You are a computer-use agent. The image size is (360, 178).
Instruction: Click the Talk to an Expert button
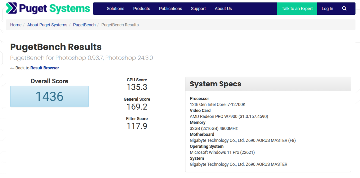click(x=297, y=8)
